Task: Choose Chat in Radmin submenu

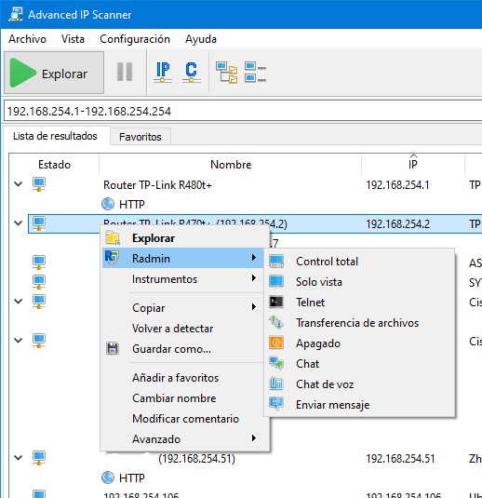Action: click(x=359, y=364)
